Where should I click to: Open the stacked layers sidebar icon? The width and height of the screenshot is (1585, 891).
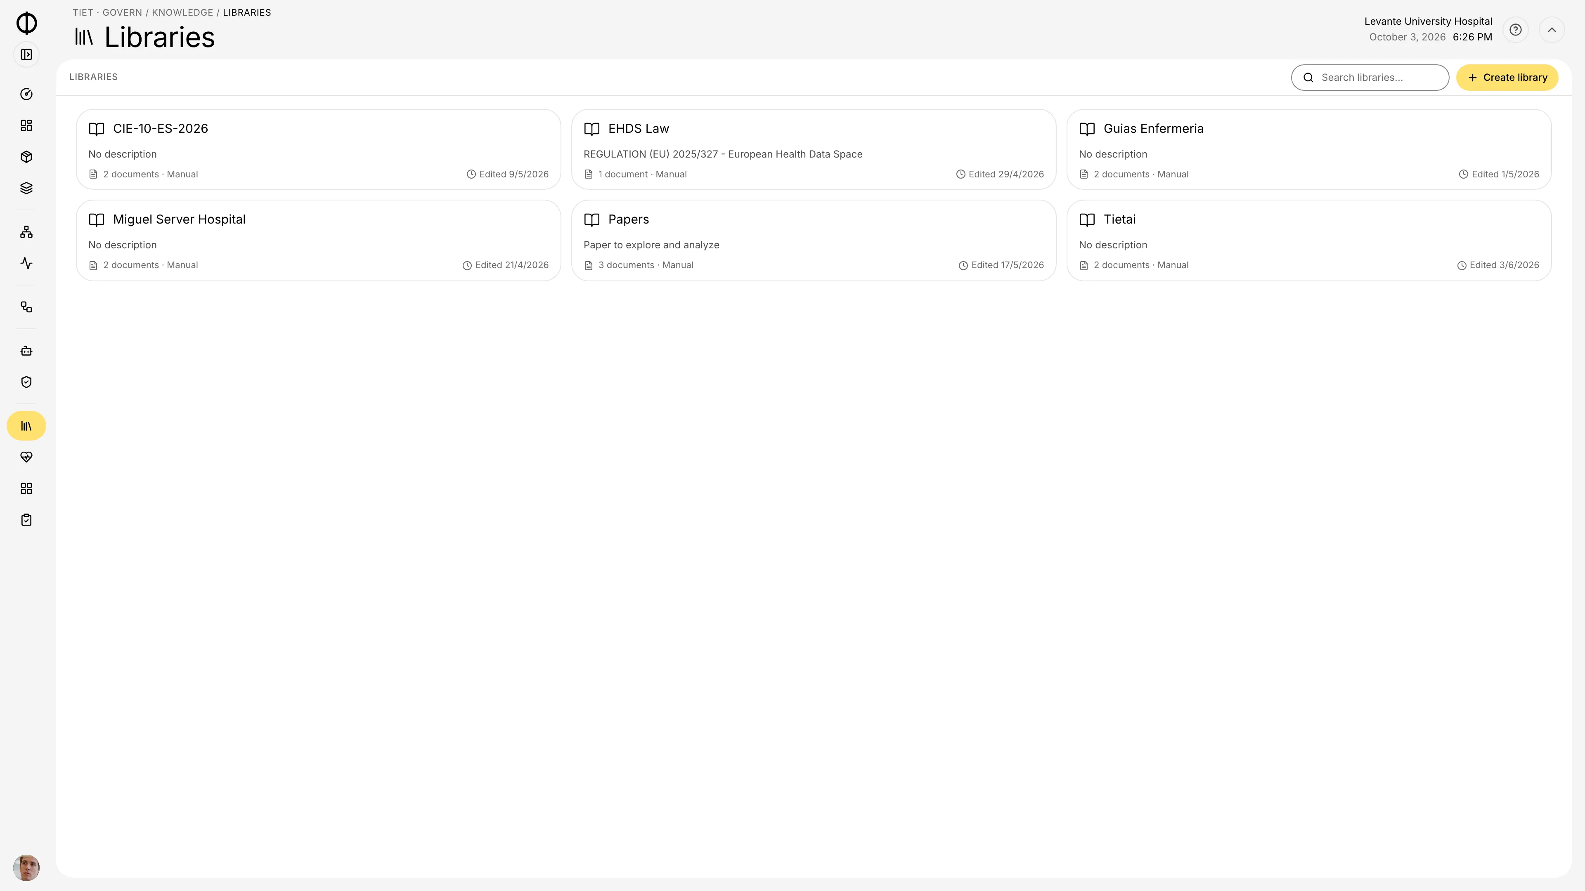click(x=26, y=188)
